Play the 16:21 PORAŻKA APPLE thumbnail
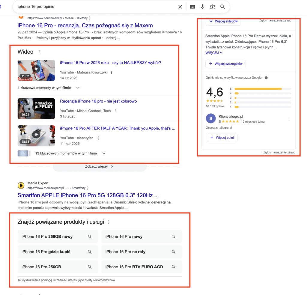Screen dimensions: 307x295 click(x=36, y=109)
